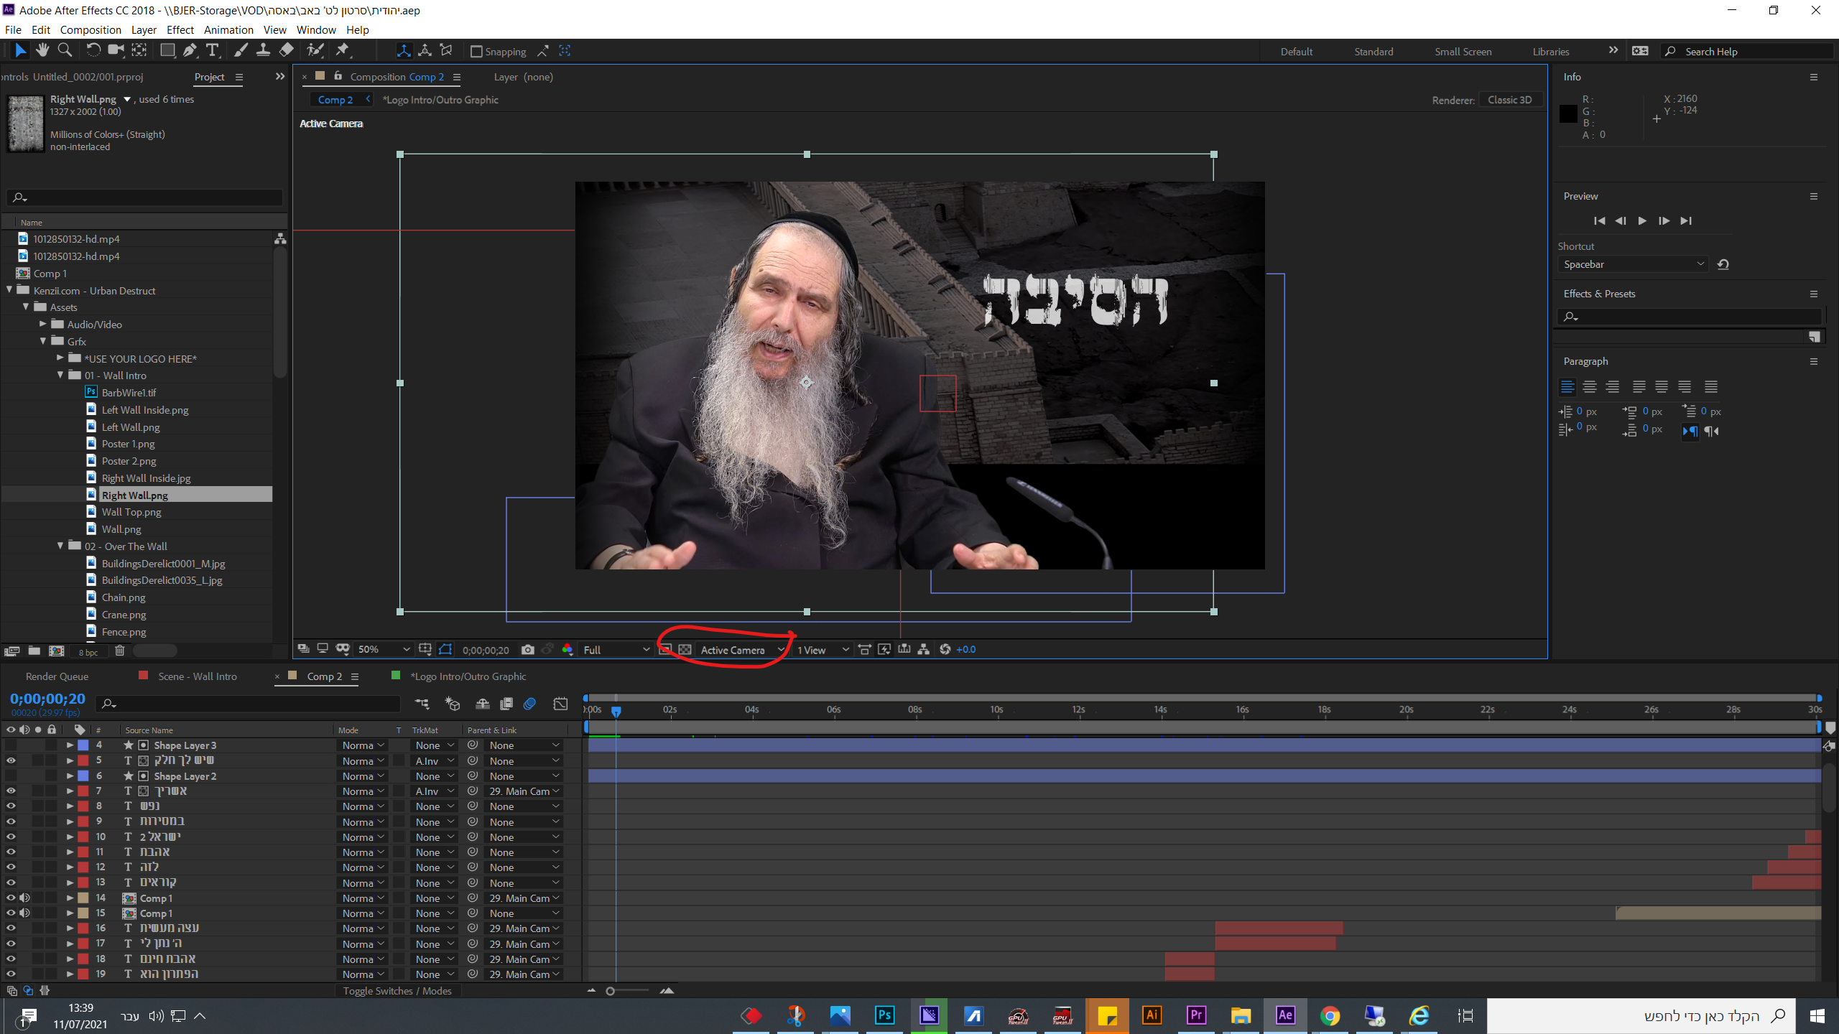Click the delete trash icon in Project panel
Image resolution: width=1839 pixels, height=1034 pixels.
[120, 651]
